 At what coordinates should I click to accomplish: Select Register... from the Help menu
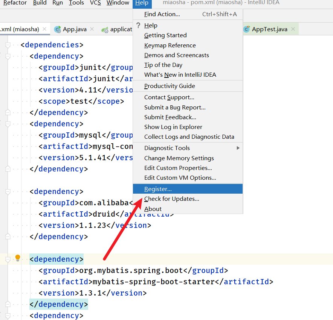coord(158,189)
